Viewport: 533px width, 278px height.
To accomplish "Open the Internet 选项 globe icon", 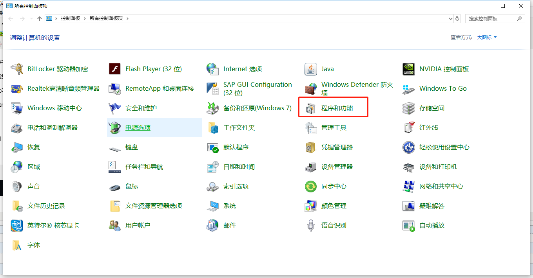I will (213, 69).
